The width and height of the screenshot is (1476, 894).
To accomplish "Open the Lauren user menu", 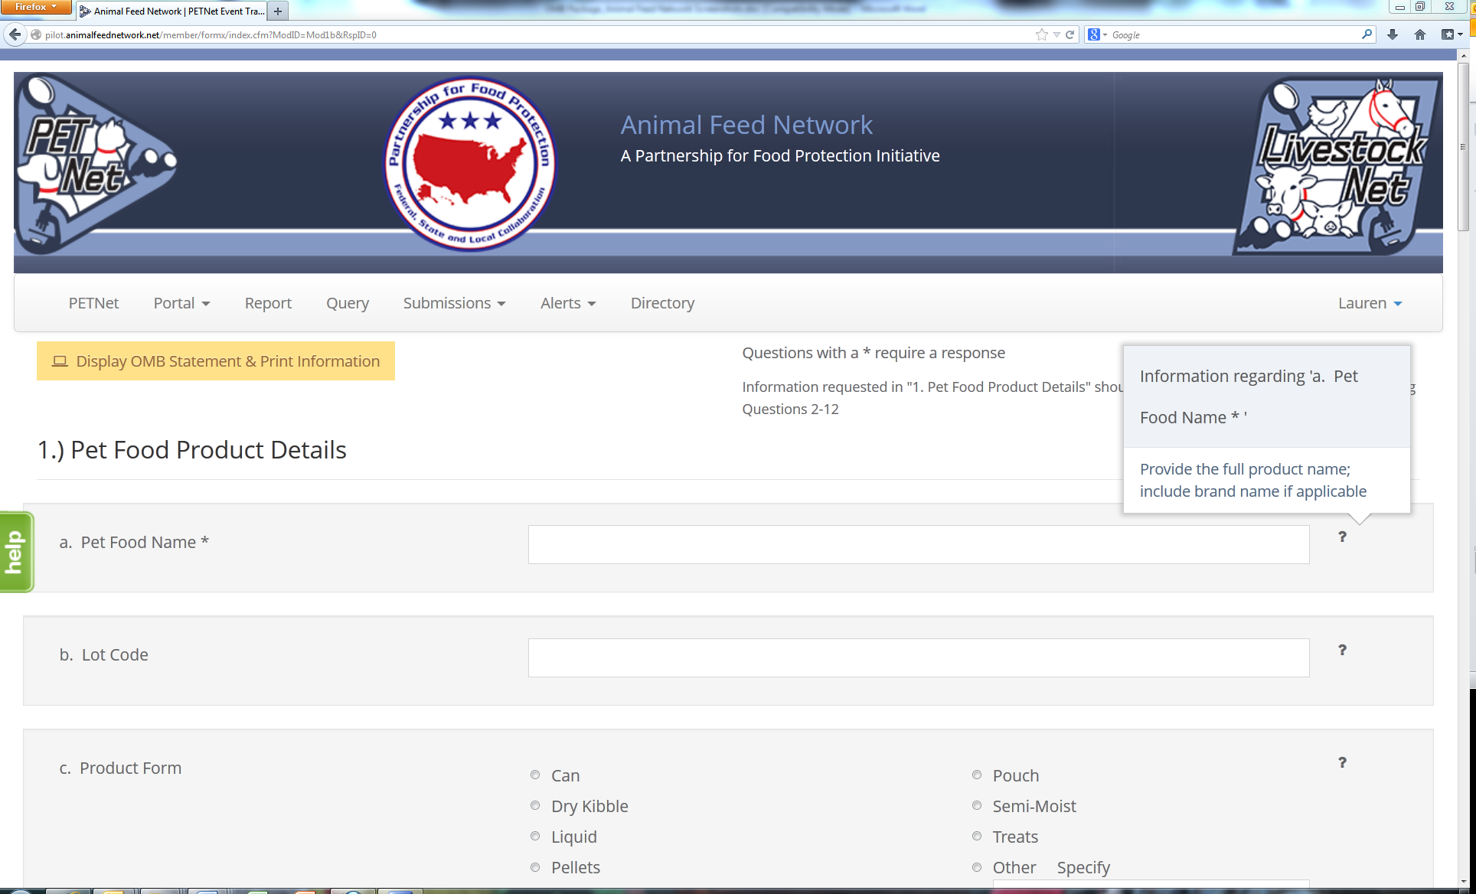I will (1370, 303).
